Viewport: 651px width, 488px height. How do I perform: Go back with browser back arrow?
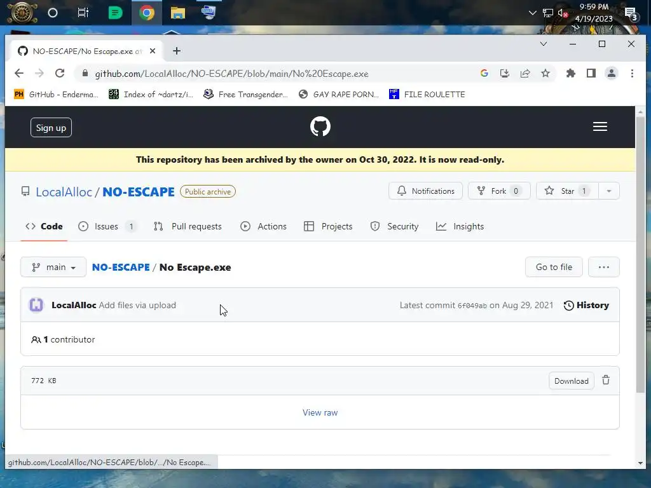coord(19,74)
